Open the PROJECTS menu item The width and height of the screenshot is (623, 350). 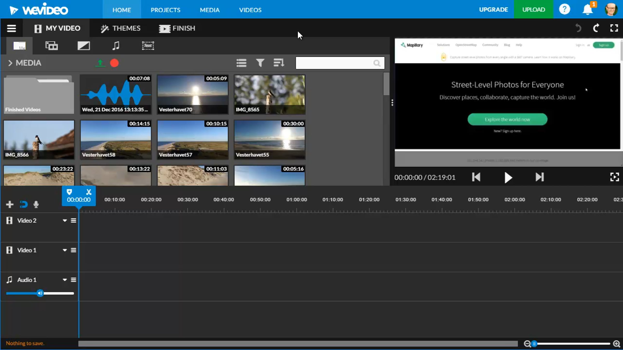(x=165, y=10)
